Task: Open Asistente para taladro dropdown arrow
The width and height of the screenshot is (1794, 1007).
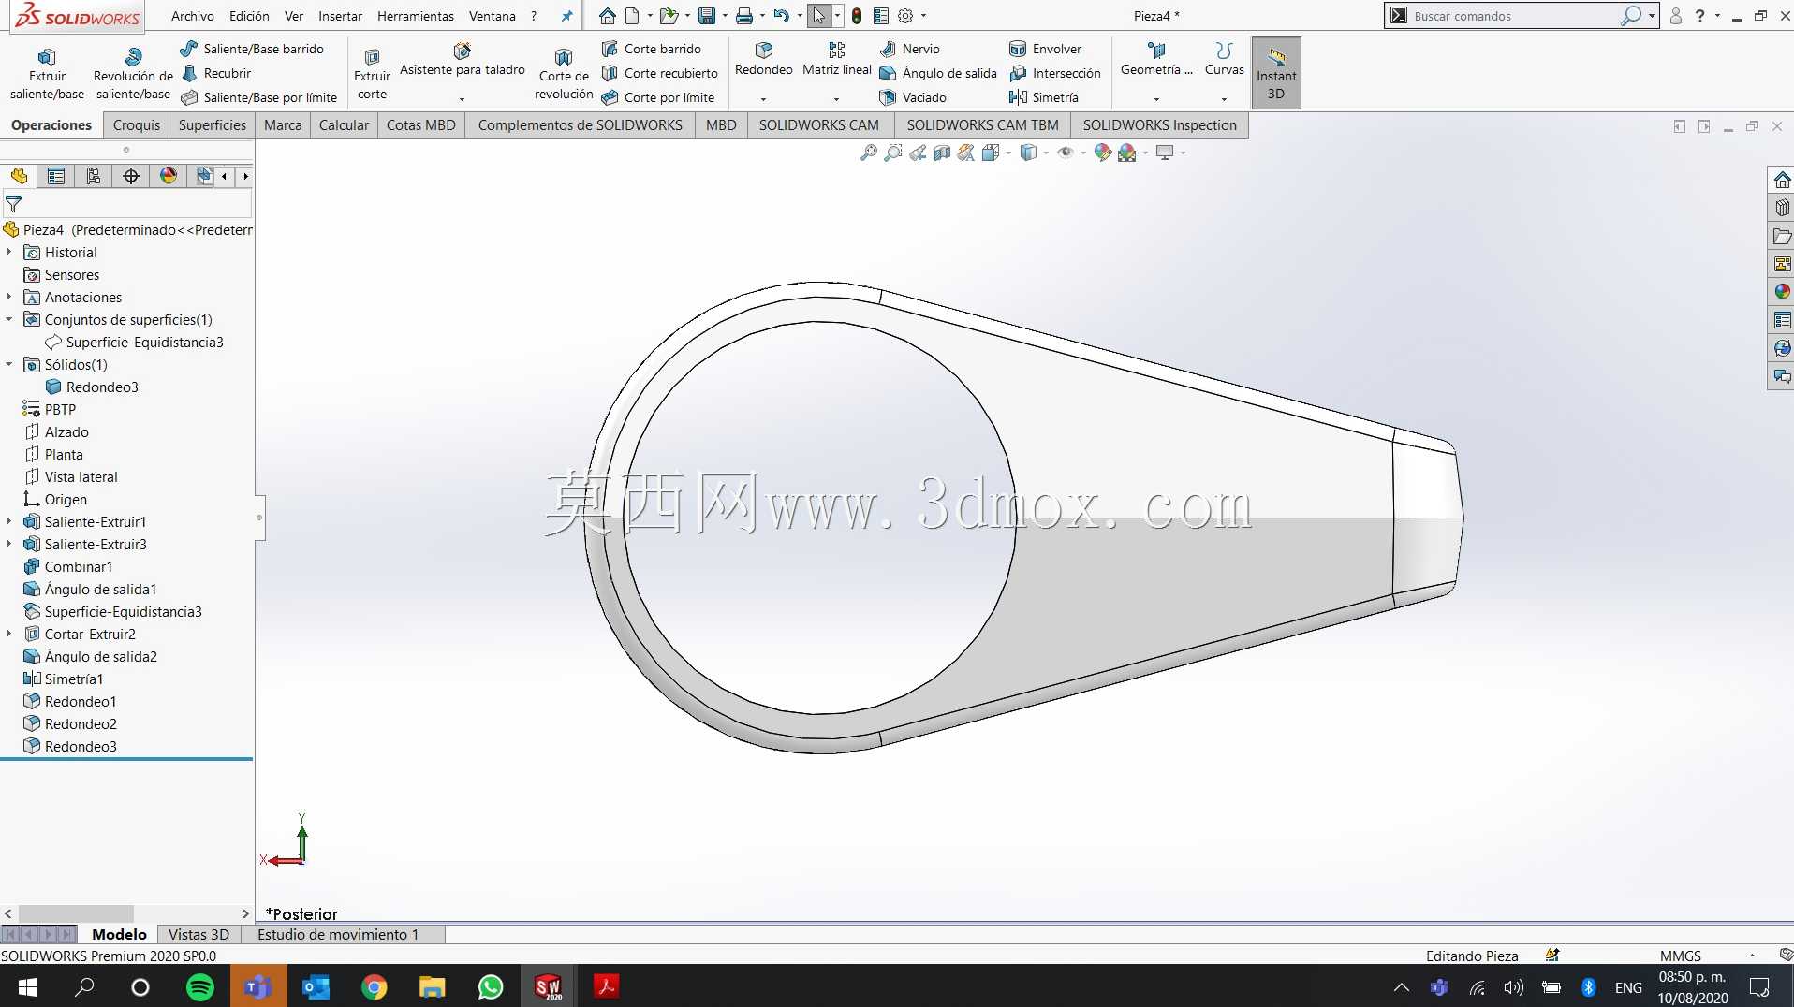Action: tap(462, 98)
